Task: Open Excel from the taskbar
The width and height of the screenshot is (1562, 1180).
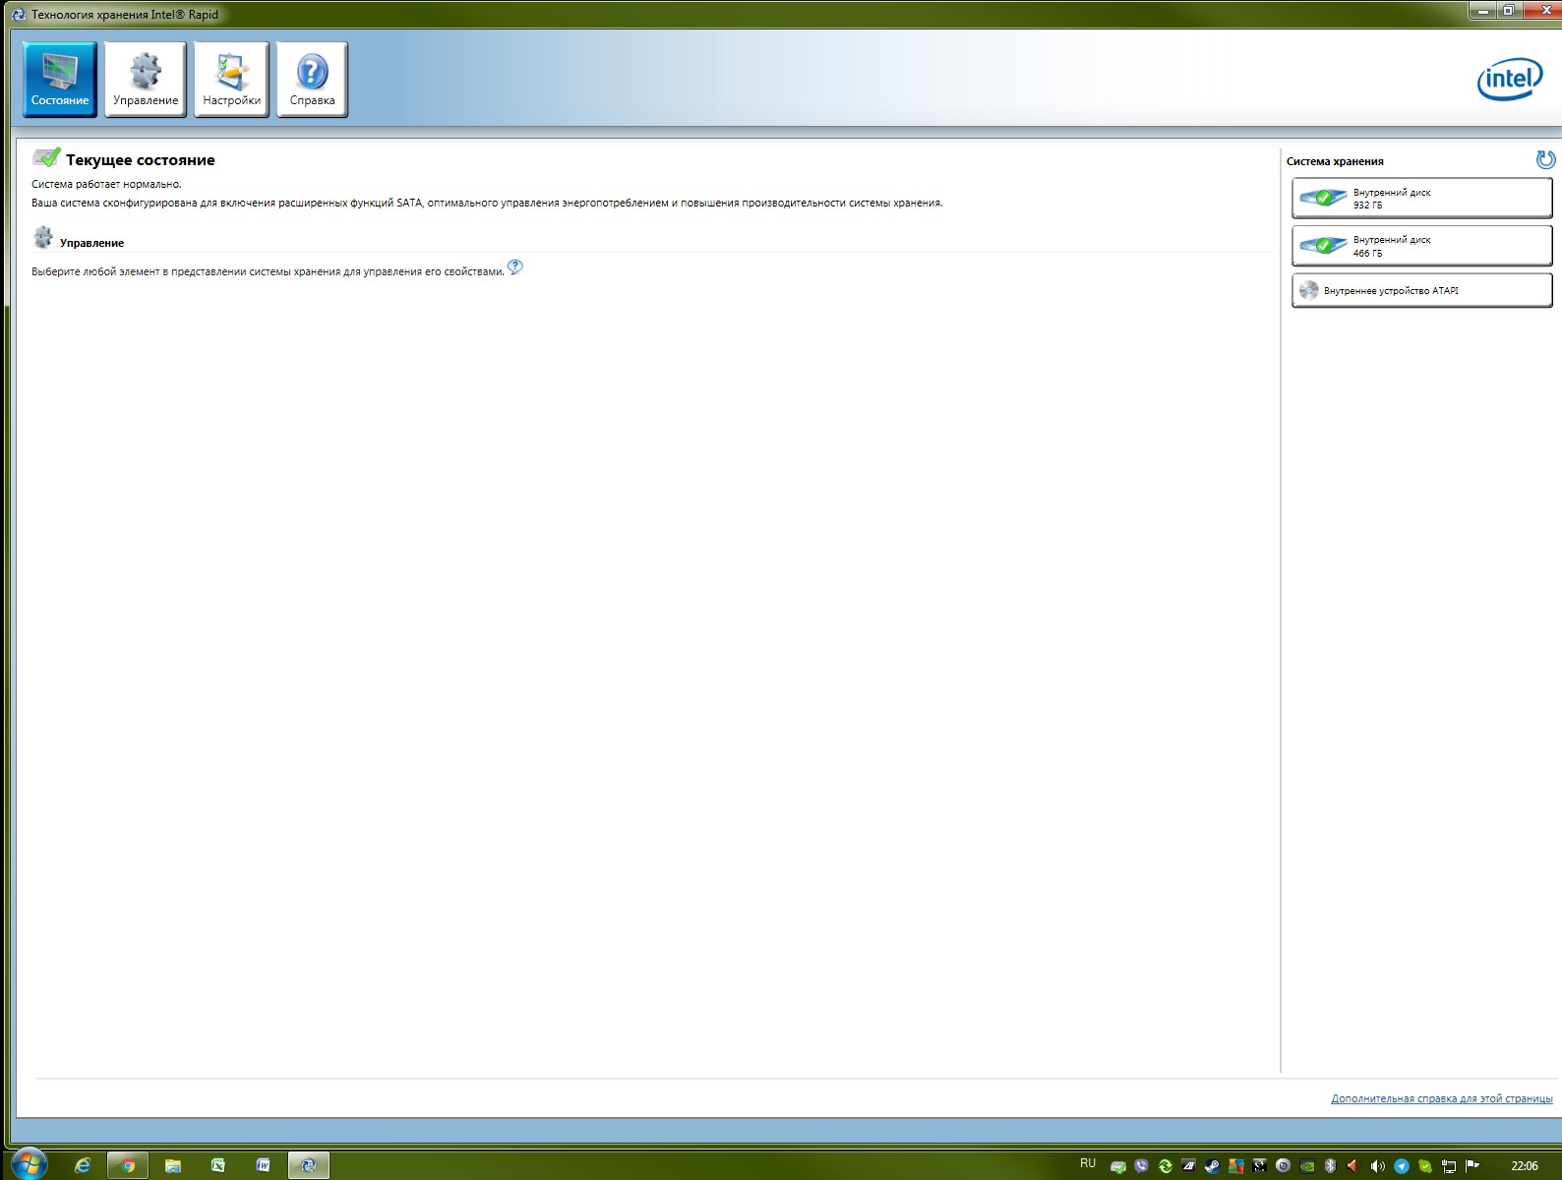Action: click(218, 1165)
